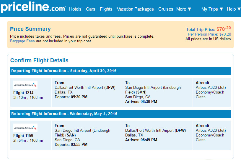Open the Hotels menu item

tap(75, 9)
